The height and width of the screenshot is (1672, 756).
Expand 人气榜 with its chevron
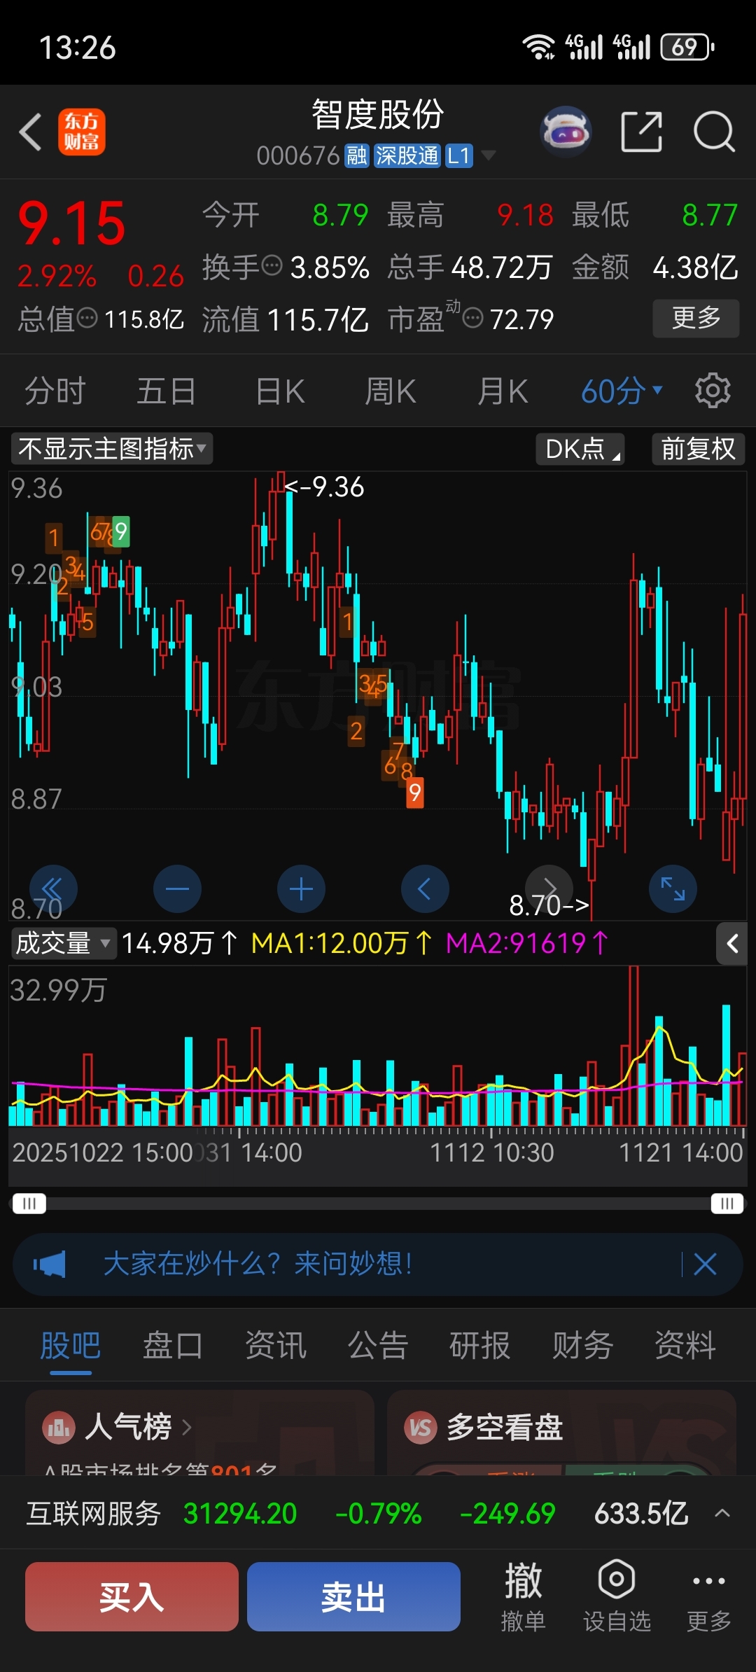tap(186, 1427)
